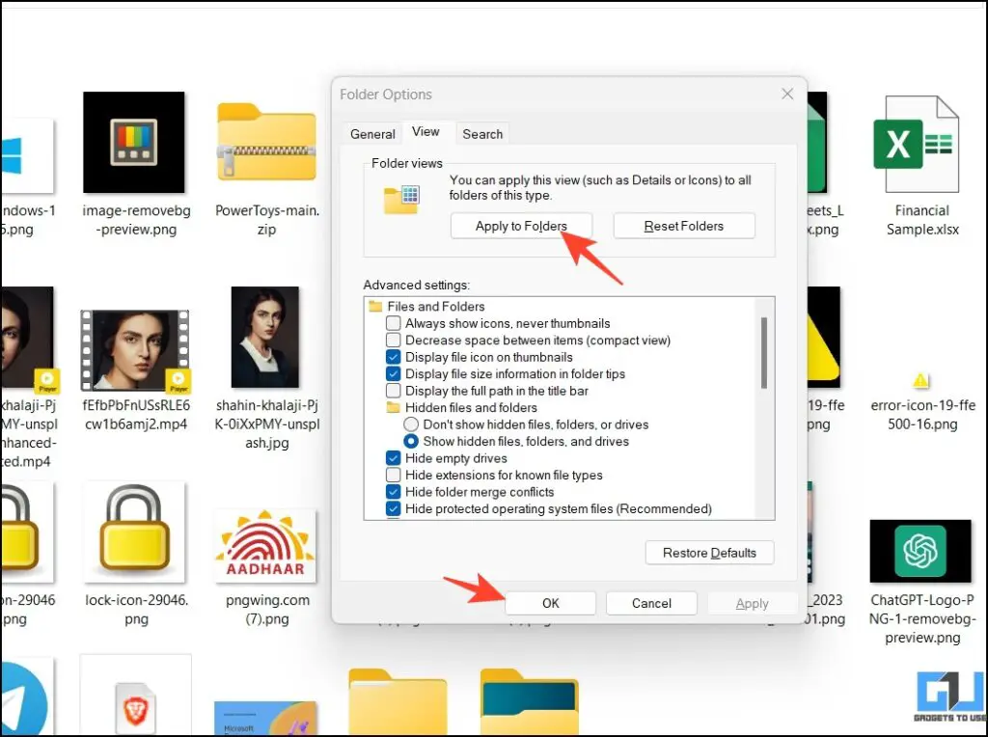Open image-removebg-preview.png

coord(135,143)
